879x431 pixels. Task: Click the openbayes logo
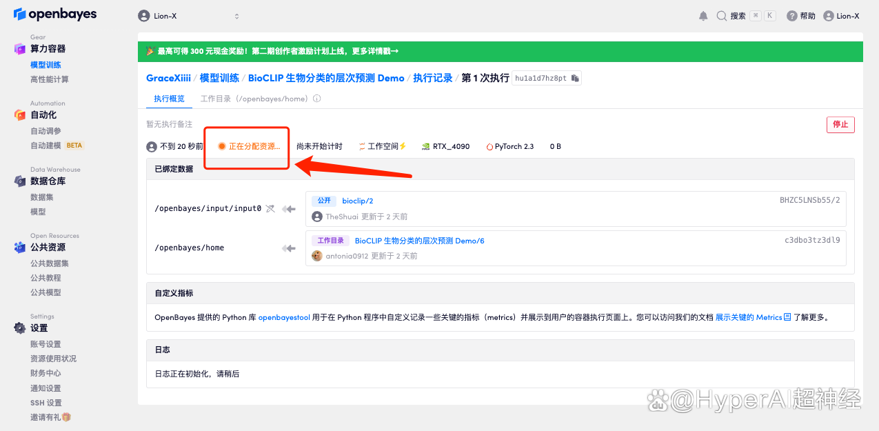coord(55,14)
